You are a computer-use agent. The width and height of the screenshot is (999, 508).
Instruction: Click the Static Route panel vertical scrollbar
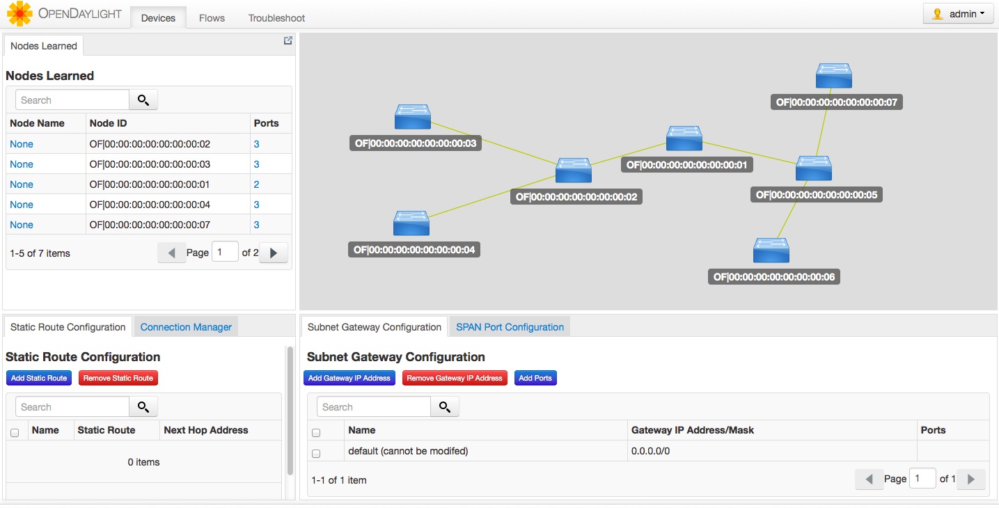[290, 411]
